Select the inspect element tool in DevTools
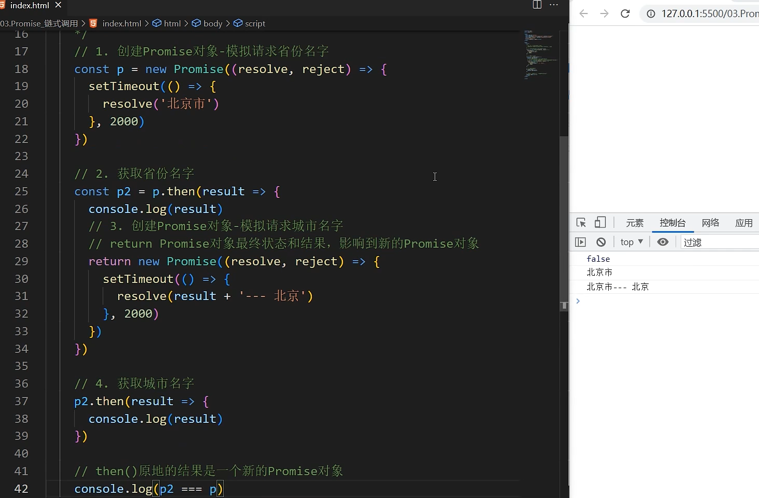 (x=581, y=222)
